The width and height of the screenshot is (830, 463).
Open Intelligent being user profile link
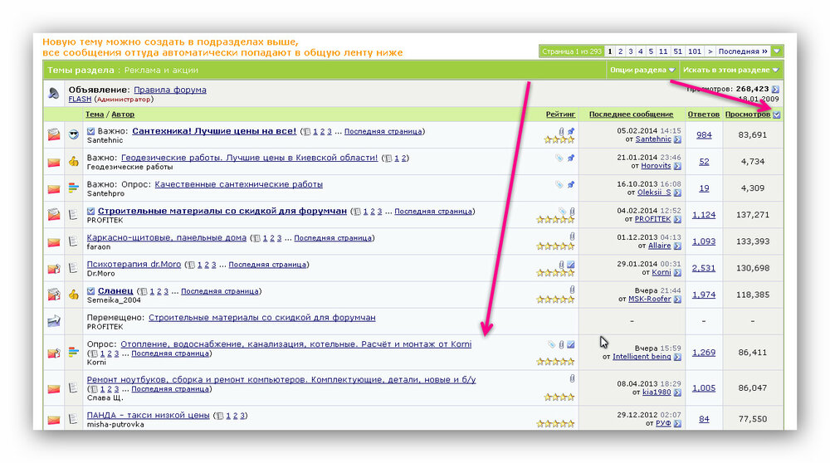[x=642, y=357]
